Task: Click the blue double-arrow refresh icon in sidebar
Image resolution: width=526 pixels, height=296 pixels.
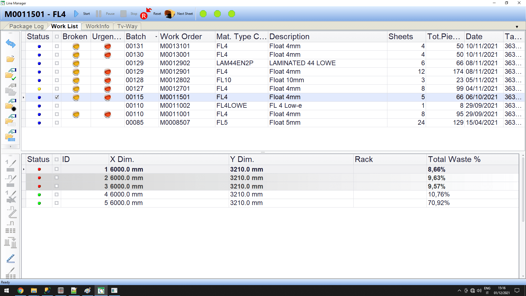Action: click(11, 44)
